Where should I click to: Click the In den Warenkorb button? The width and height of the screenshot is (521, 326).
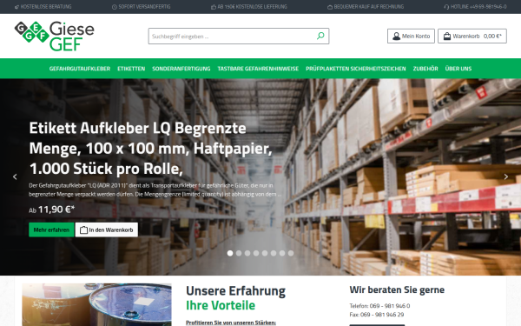point(107,230)
